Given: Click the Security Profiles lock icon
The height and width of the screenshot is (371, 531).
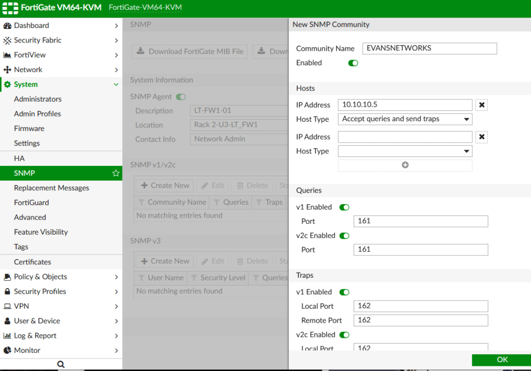Looking at the screenshot, I should [7, 291].
